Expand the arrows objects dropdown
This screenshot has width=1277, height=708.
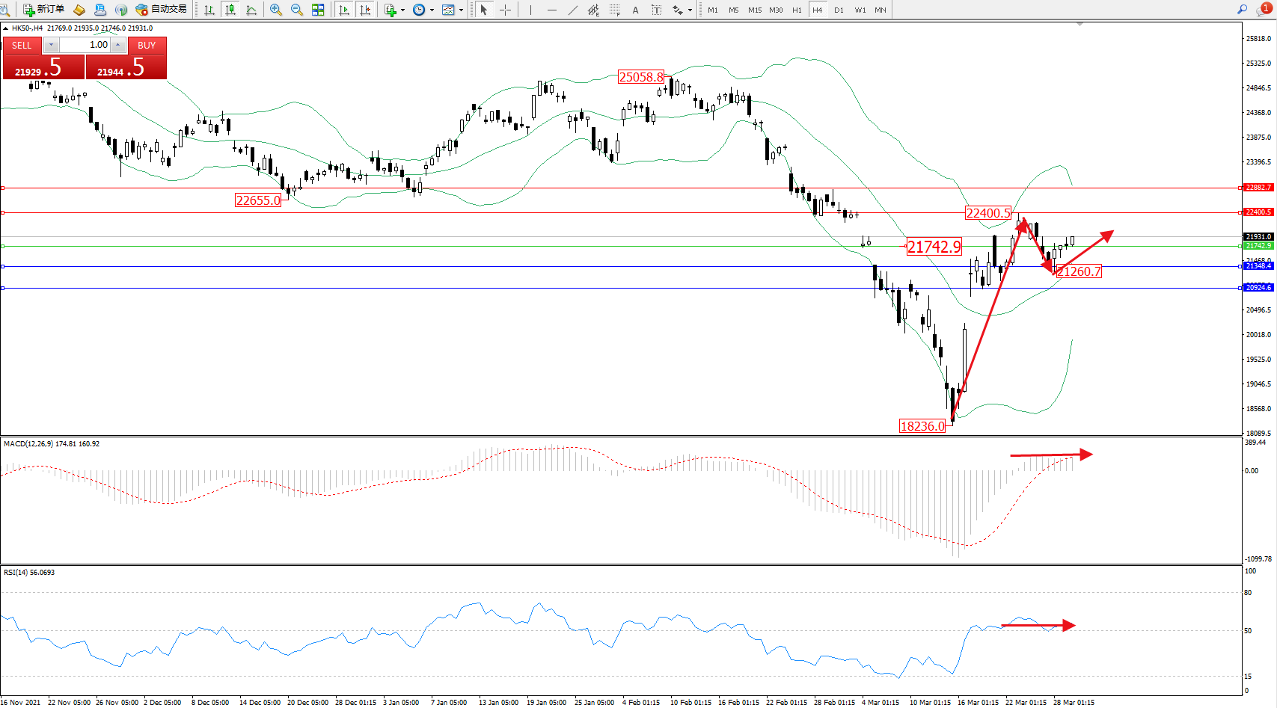coord(690,10)
